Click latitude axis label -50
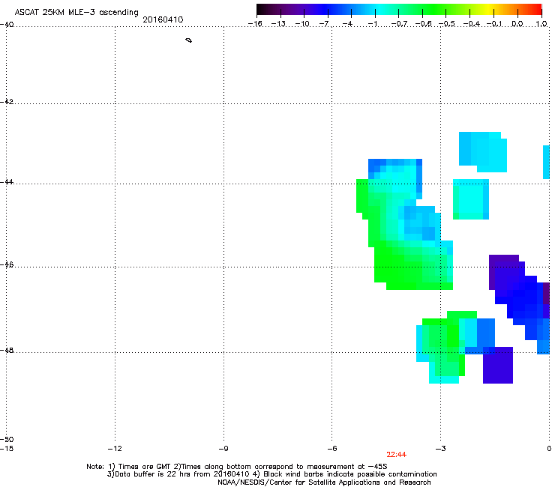 tap(7, 439)
